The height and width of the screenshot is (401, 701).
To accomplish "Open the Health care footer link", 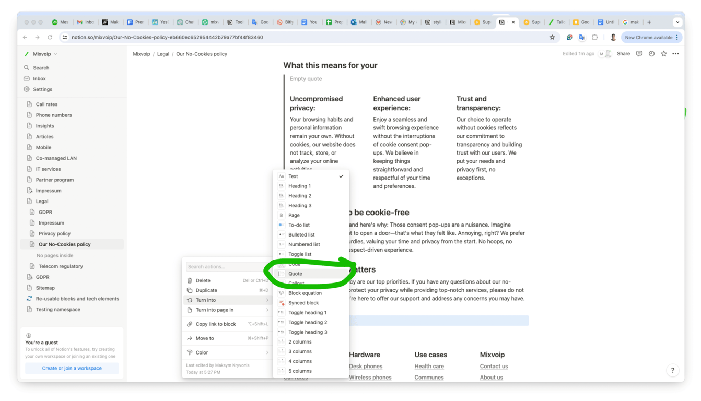I will [x=429, y=367].
